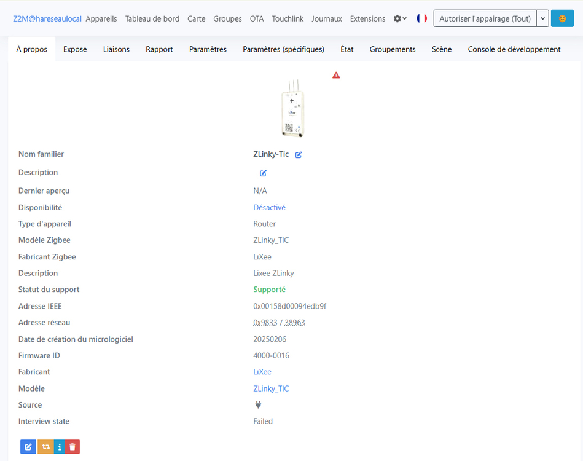The height and width of the screenshot is (461, 583).
Task: Expand the pairing options dropdown arrow
Action: 542,18
